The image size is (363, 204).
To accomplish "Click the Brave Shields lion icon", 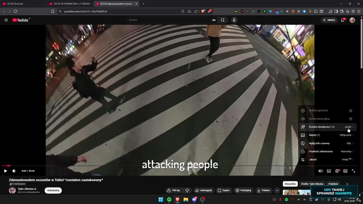I will (203, 11).
